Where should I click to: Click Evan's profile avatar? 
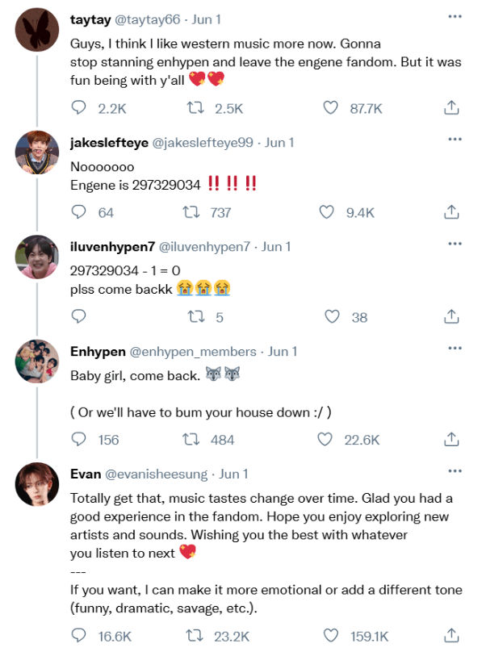[36, 486]
